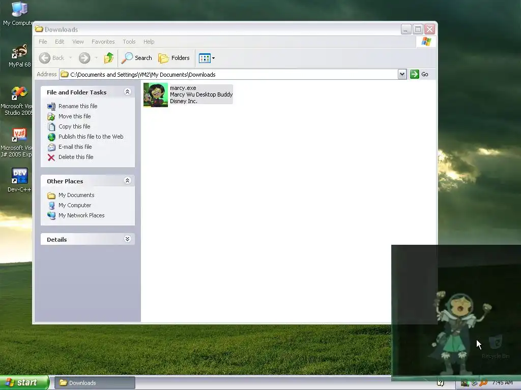Click the green Go button
The width and height of the screenshot is (521, 390).
click(419, 74)
